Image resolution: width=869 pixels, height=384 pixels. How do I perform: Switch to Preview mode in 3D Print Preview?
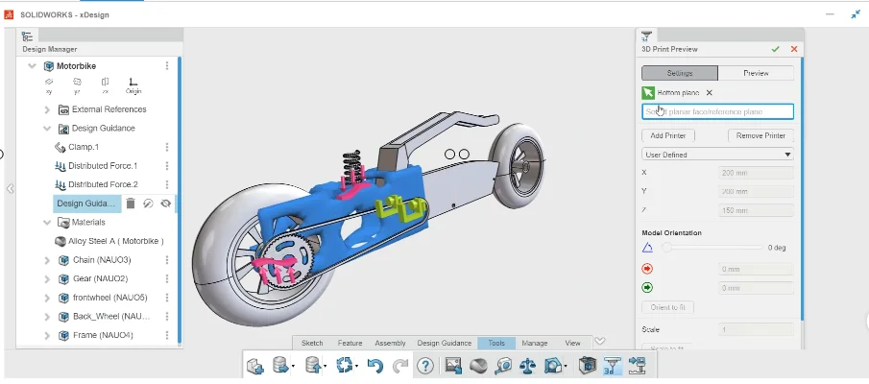pyautogui.click(x=756, y=73)
